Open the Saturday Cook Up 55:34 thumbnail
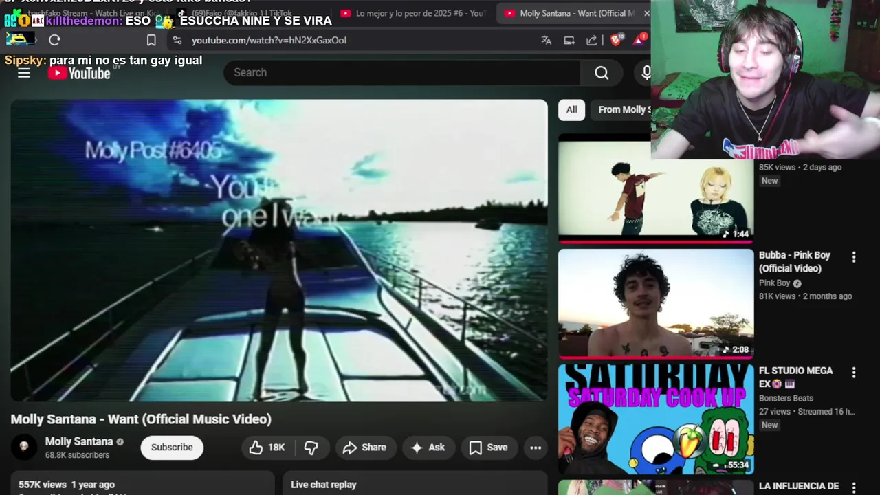 pyautogui.click(x=656, y=419)
